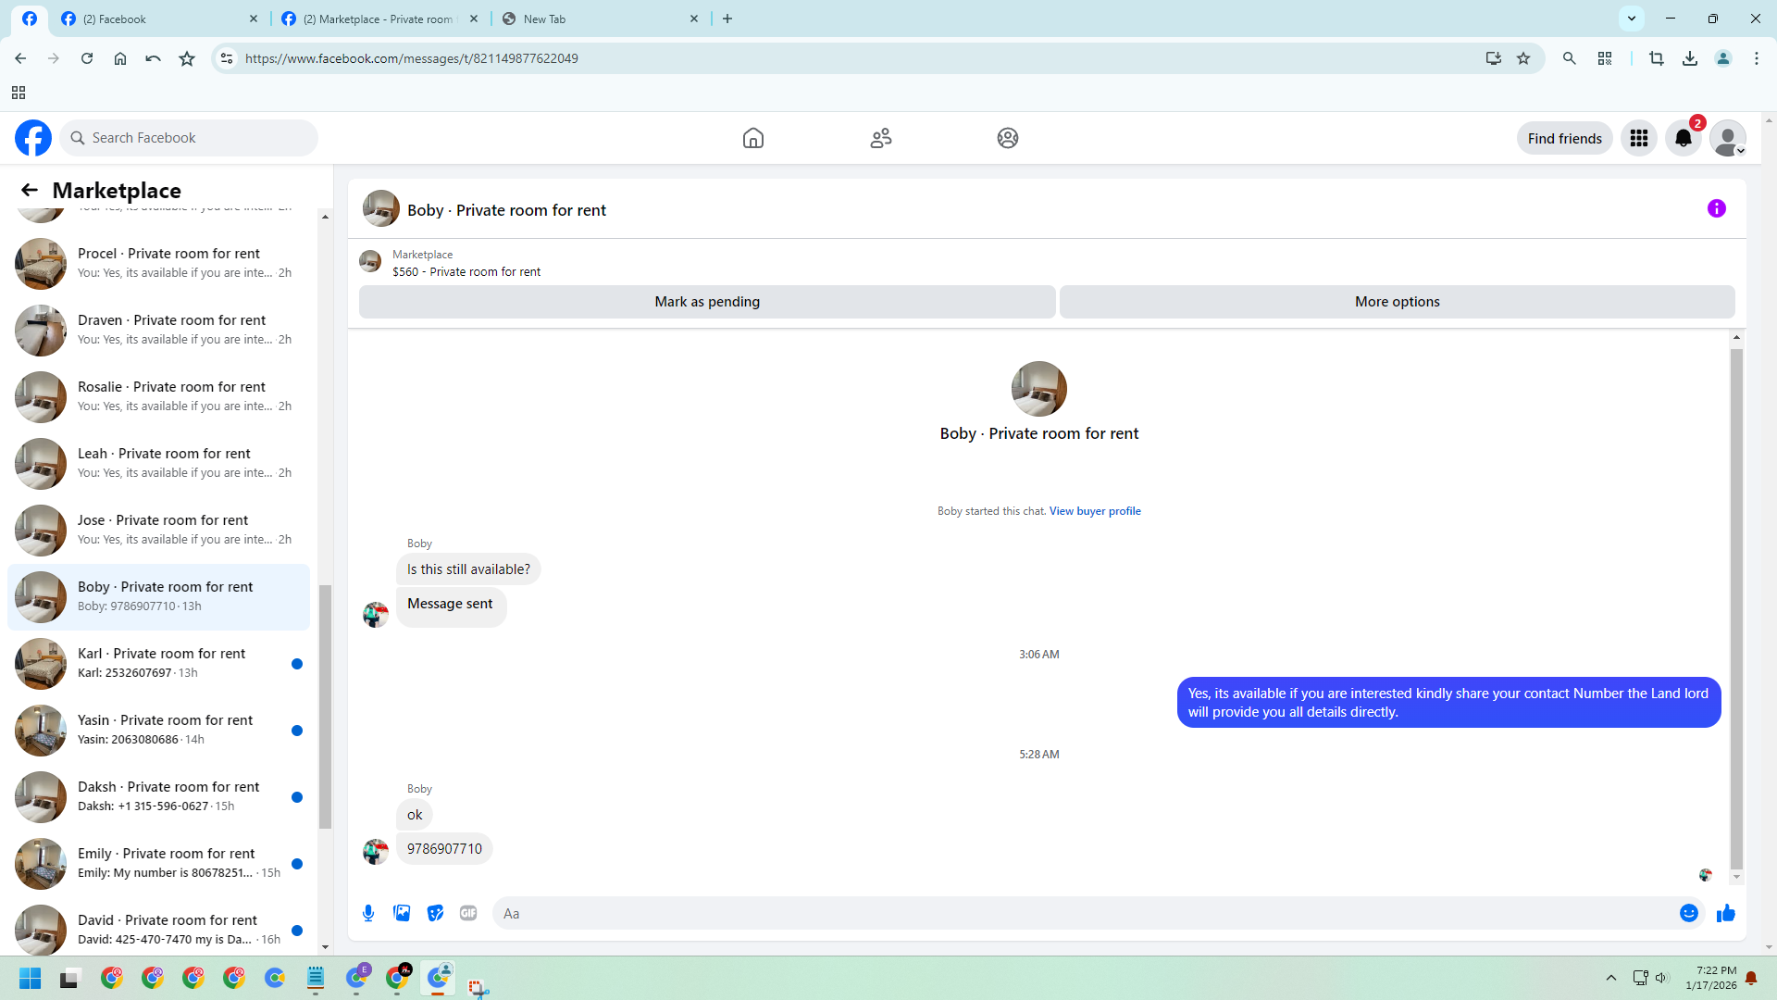Open the GIF picker icon
Screen dimensions: 1777x1000
click(x=468, y=913)
